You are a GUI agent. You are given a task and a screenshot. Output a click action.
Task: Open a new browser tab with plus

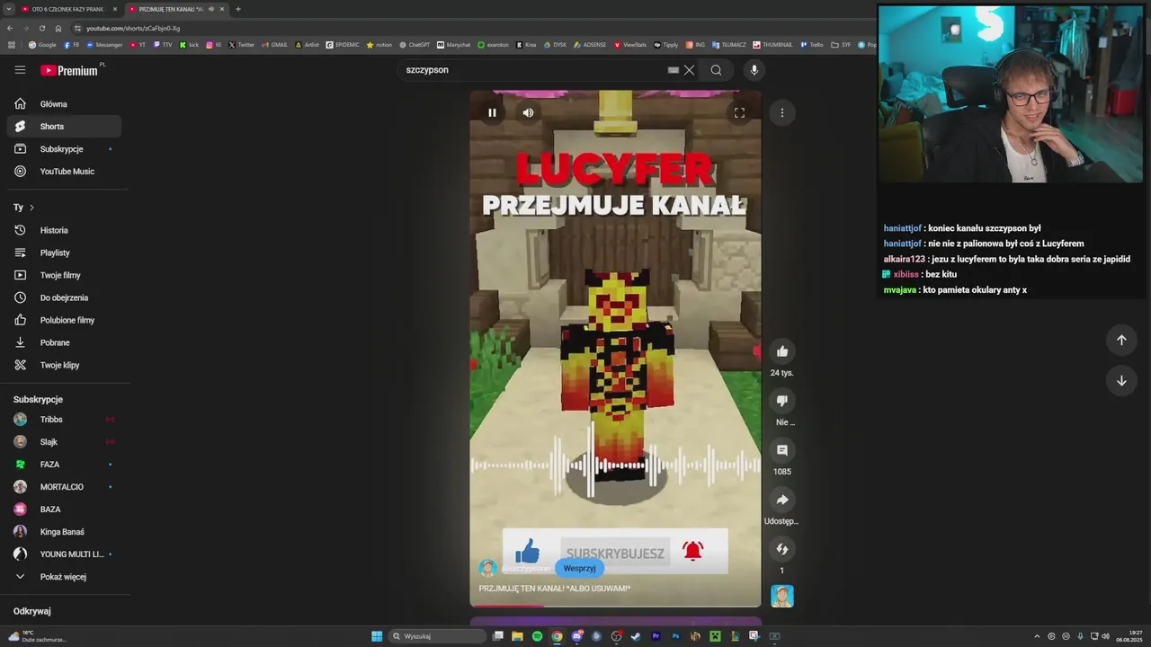point(237,9)
